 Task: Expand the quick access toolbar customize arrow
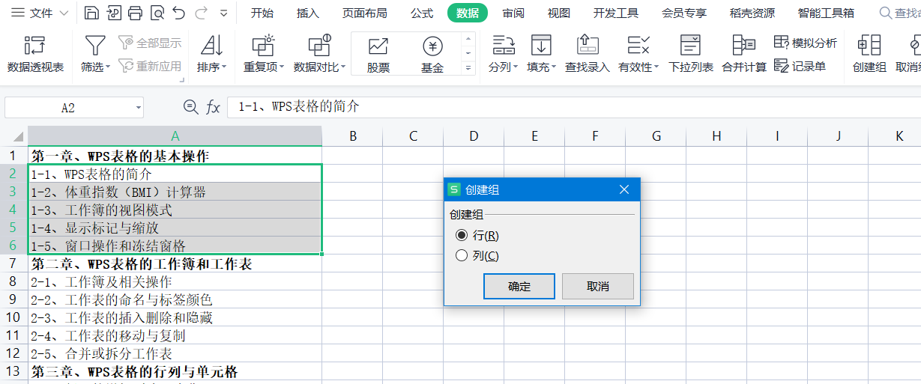[223, 13]
